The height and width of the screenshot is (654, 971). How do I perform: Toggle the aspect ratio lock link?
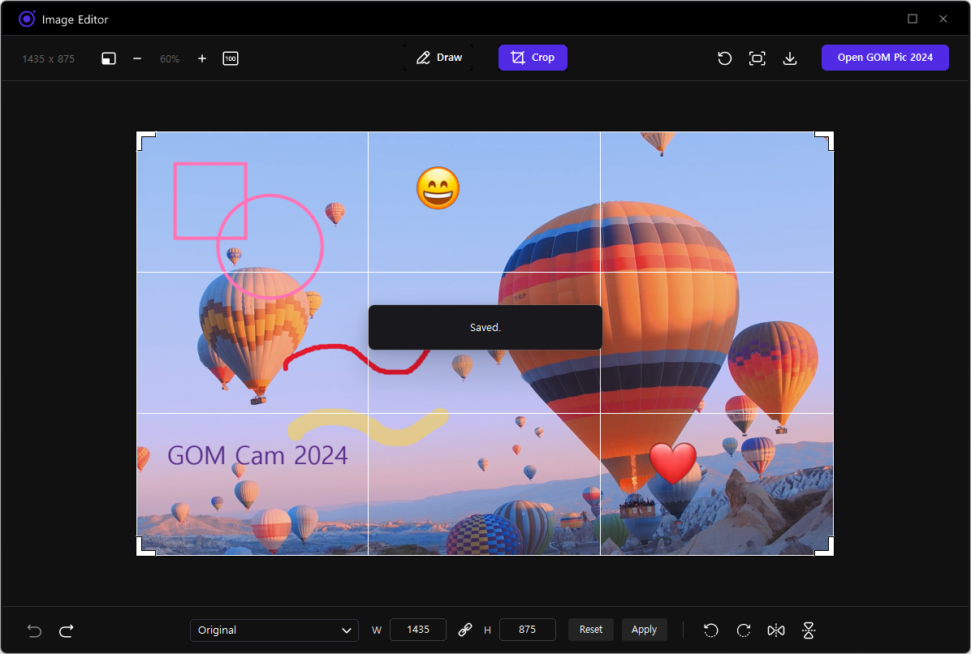click(465, 630)
